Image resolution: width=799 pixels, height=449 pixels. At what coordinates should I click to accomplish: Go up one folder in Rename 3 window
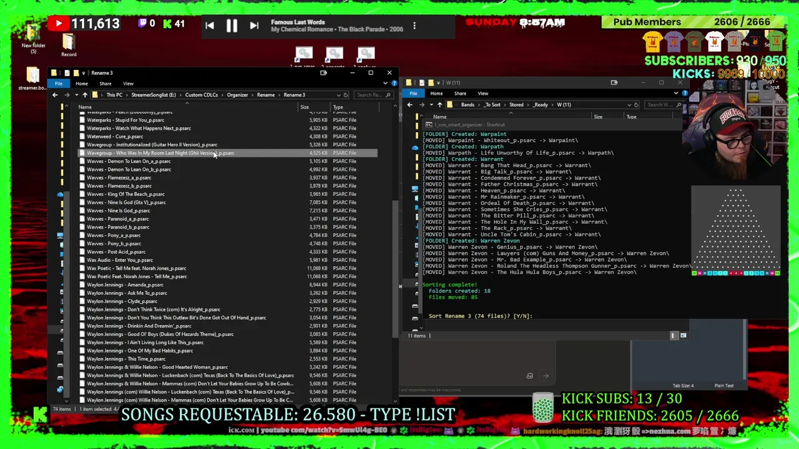click(x=85, y=95)
